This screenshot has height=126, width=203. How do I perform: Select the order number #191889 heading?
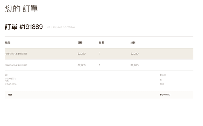pyautogui.click(x=24, y=27)
